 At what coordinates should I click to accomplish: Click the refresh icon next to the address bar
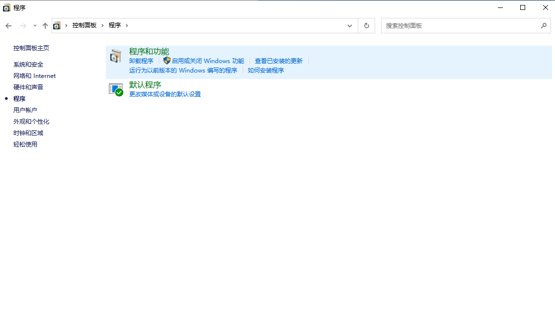(x=366, y=25)
